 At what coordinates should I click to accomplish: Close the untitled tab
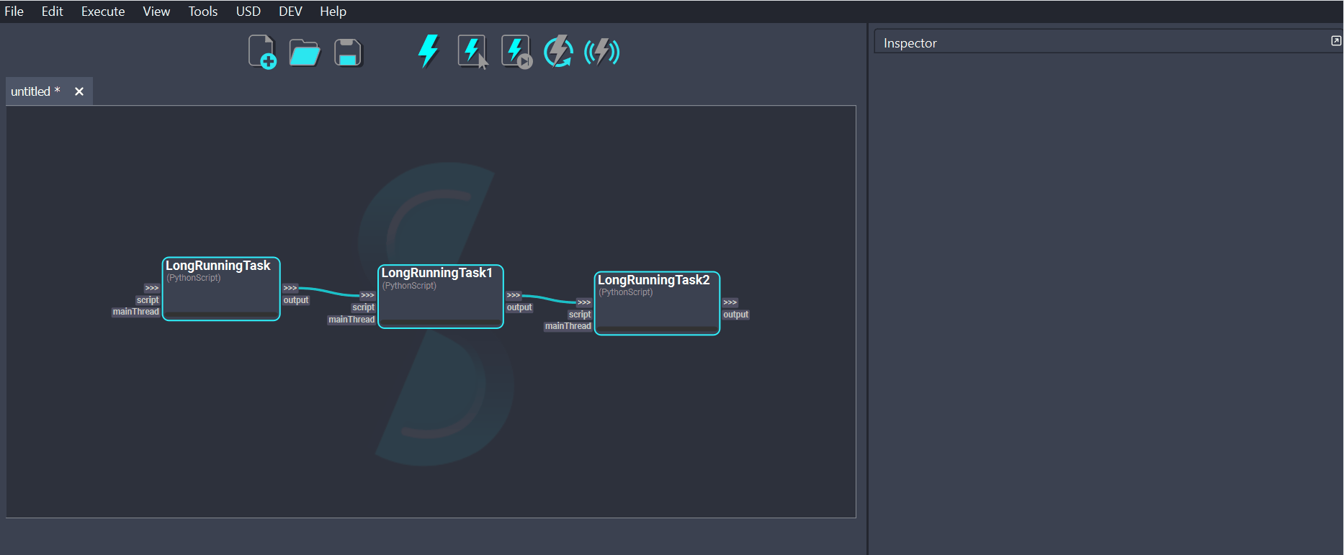(79, 91)
